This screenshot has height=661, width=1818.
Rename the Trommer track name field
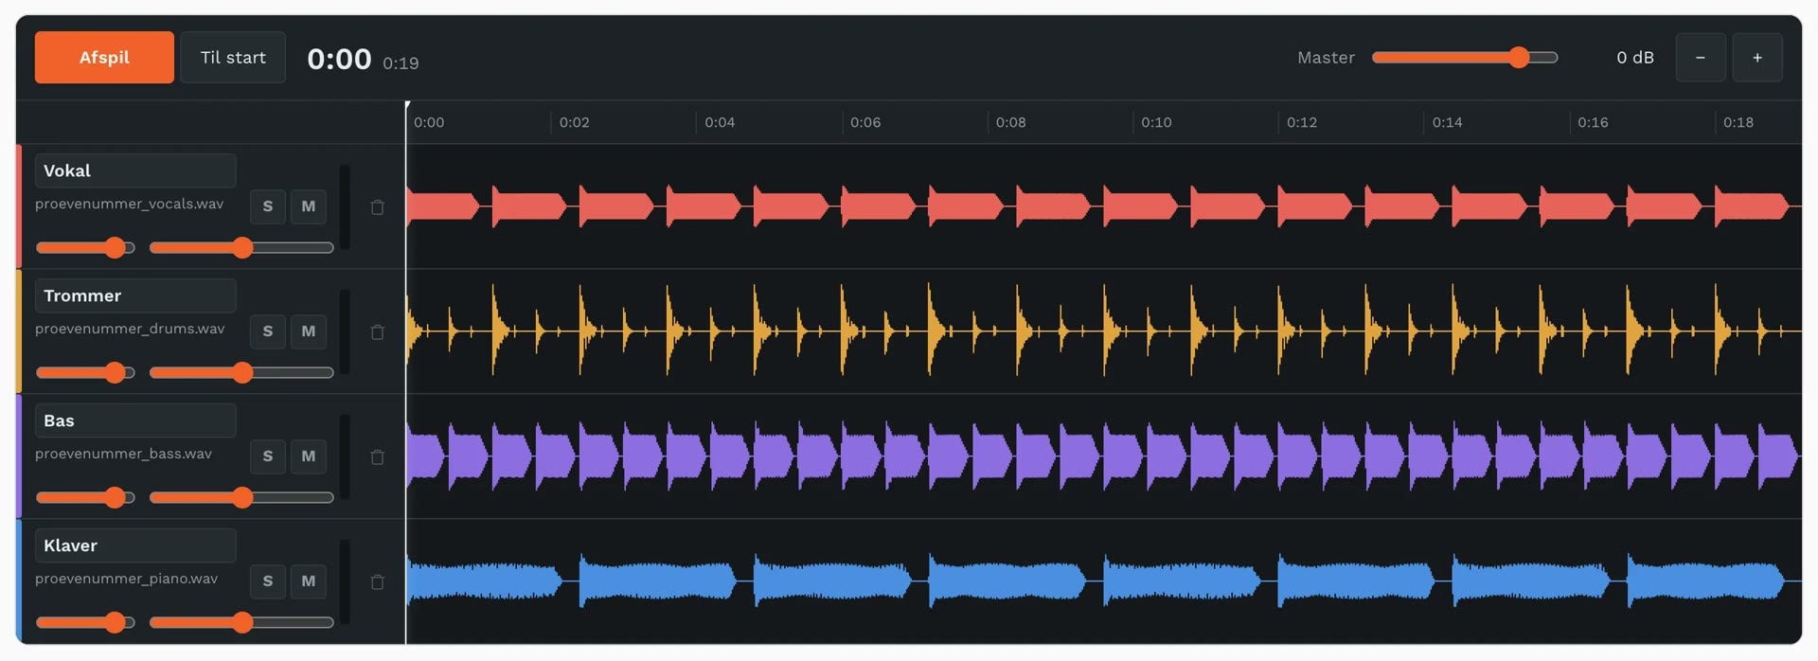point(135,295)
